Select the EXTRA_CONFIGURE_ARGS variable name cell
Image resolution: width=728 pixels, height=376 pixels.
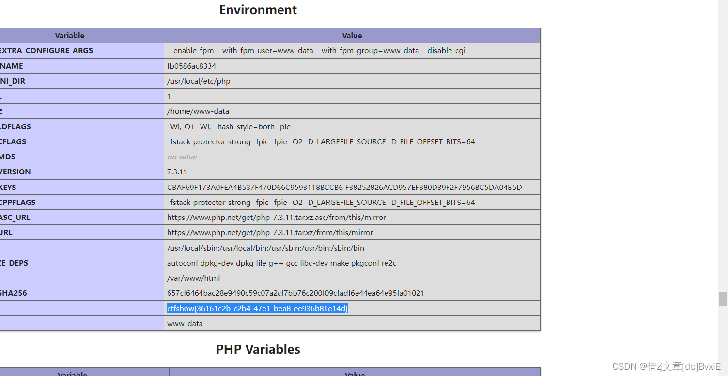[x=81, y=50]
